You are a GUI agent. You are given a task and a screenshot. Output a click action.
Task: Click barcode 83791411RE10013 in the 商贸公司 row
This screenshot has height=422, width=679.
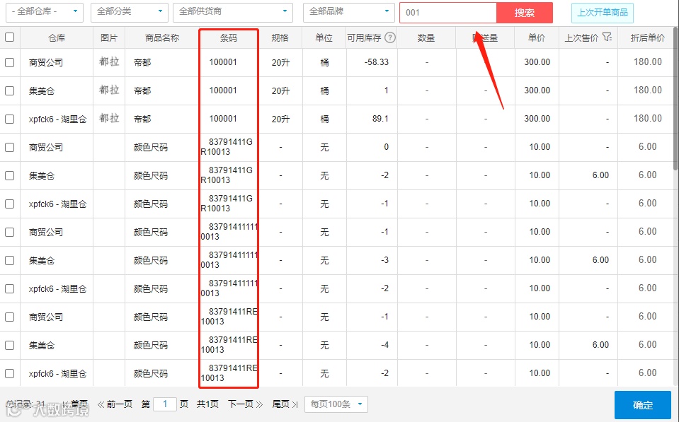[229, 317]
